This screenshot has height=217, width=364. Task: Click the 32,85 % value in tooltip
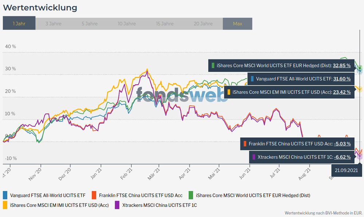pyautogui.click(x=342, y=66)
